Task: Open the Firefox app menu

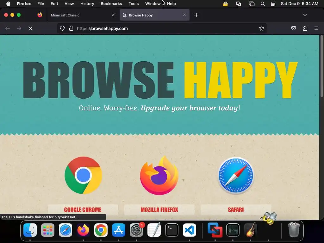Action: [24, 4]
